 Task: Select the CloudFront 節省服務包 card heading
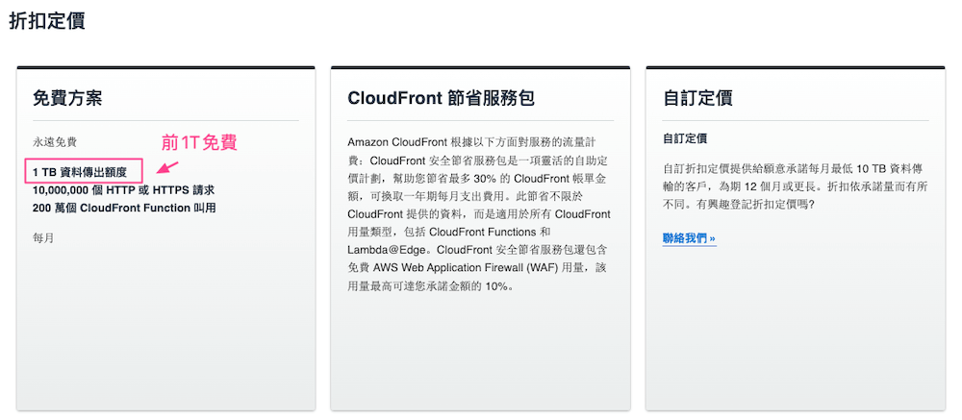click(441, 99)
